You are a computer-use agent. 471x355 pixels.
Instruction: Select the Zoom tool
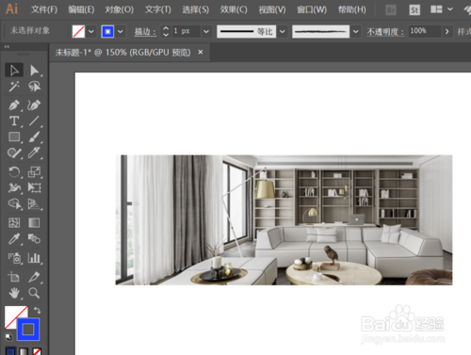point(34,293)
